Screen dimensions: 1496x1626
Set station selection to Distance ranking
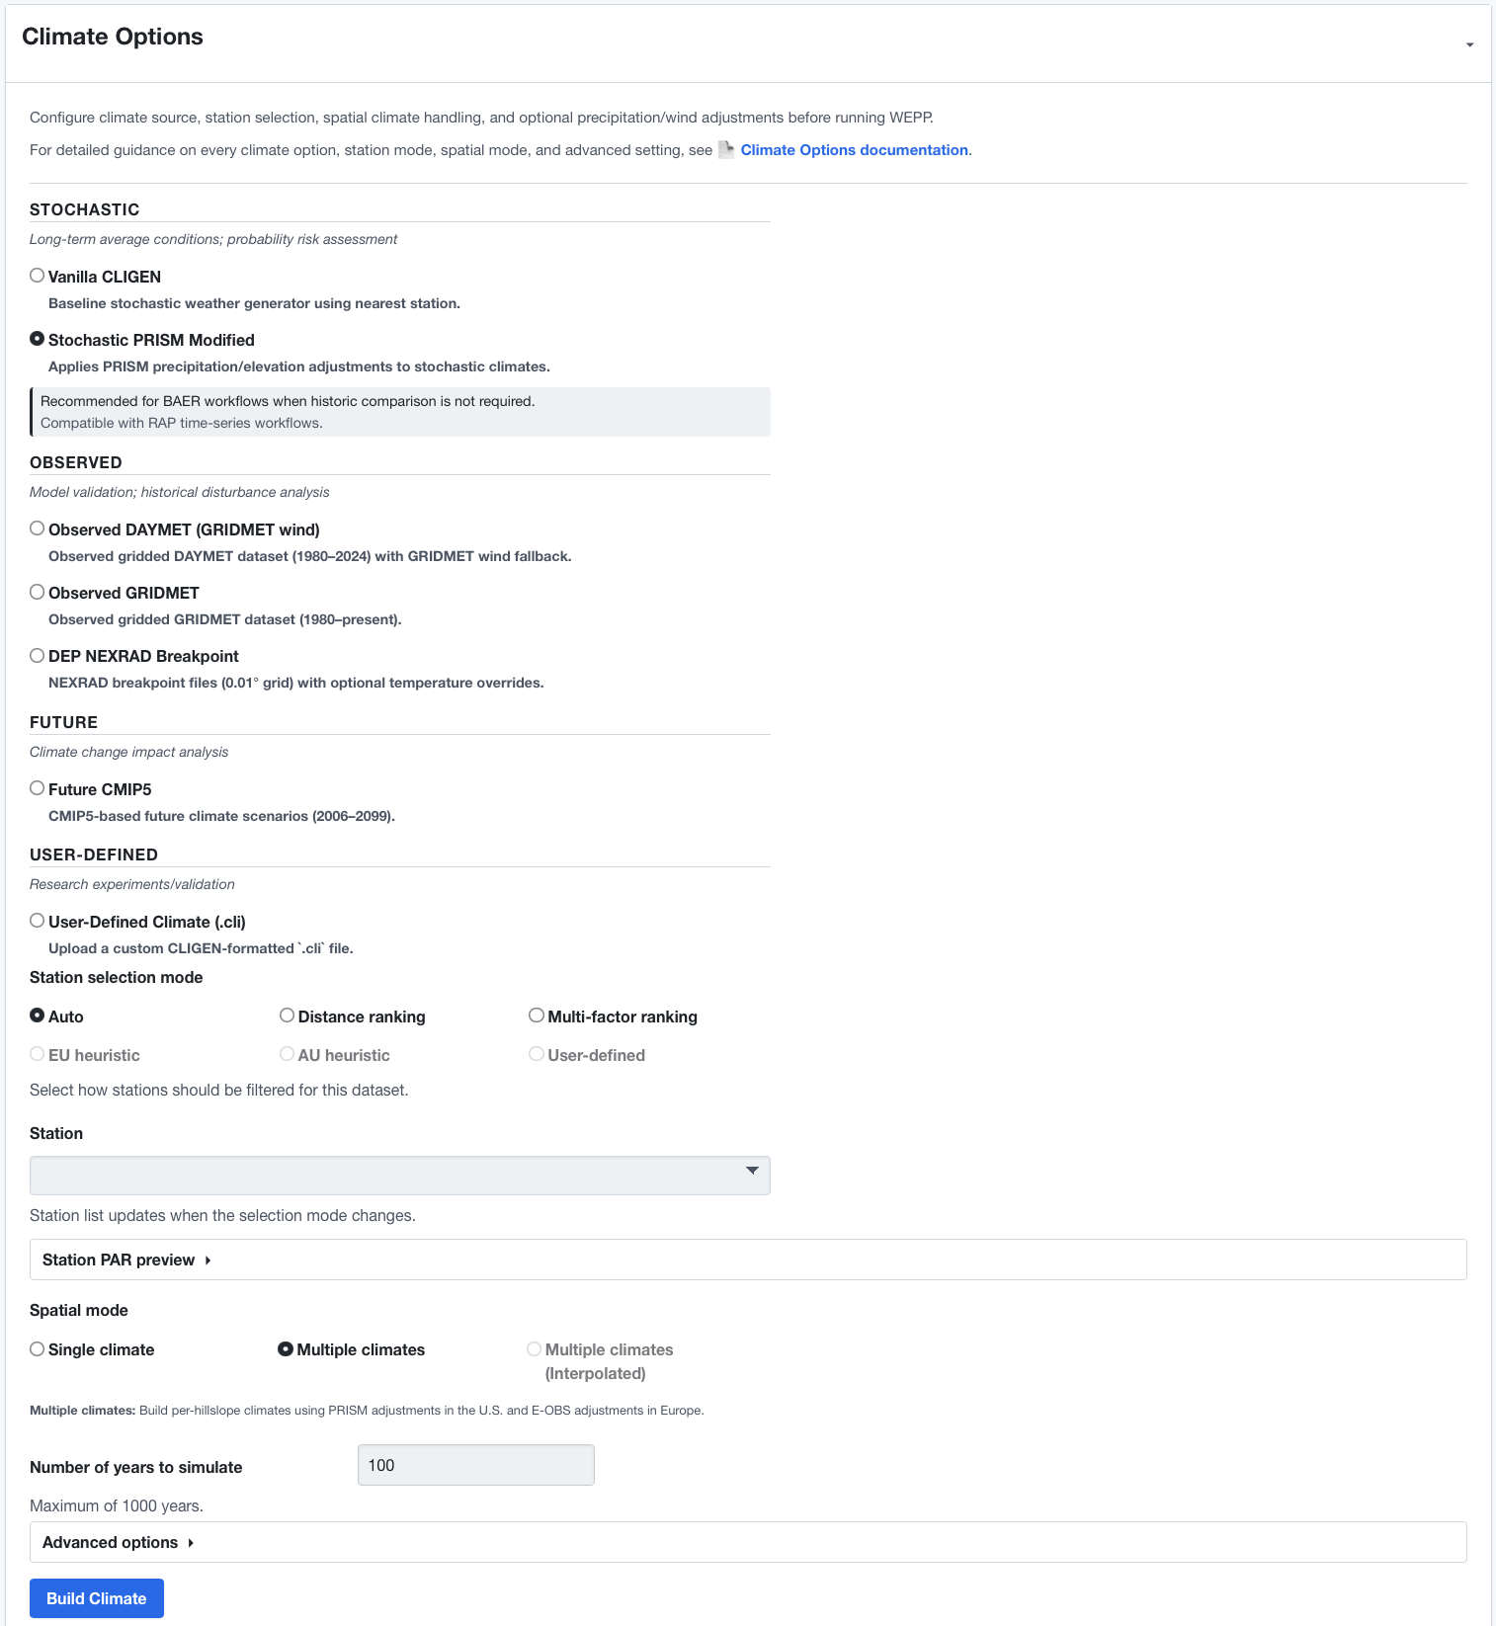pyautogui.click(x=288, y=1016)
